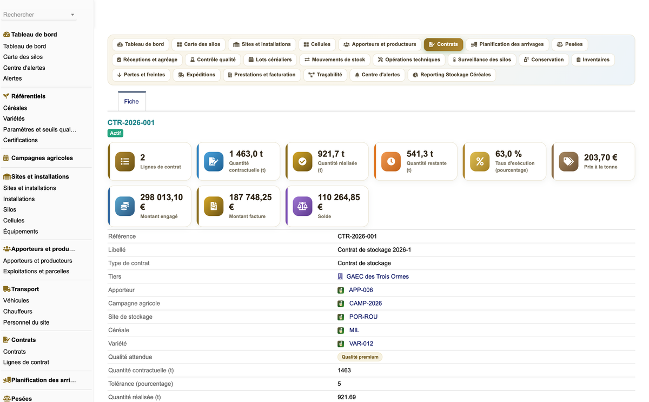The image size is (649, 402).
Task: Open the CAMP-2026 campaign link
Action: [x=365, y=304]
